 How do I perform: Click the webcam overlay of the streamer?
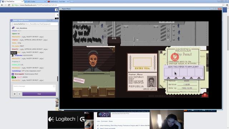167,119
